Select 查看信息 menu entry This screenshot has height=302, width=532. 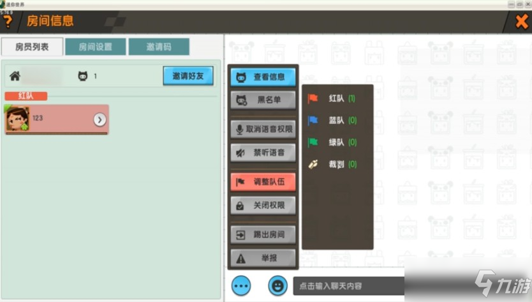263,77
